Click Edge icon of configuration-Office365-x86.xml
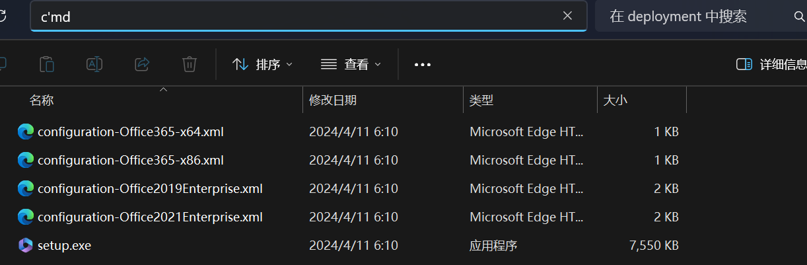The image size is (807, 265). 26,160
